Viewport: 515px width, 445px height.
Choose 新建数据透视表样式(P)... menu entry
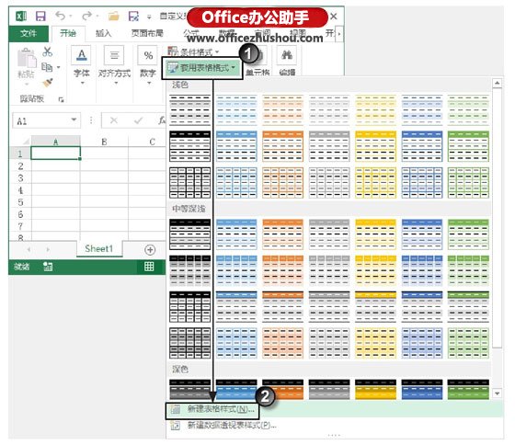tap(223, 426)
